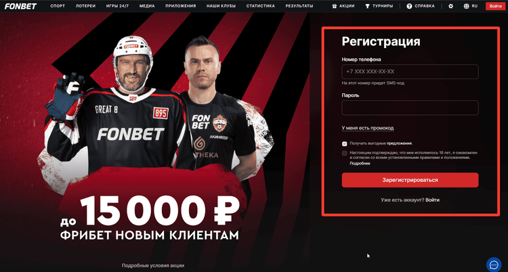Click the FONBET logo in the header
508x272 pixels.
point(20,6)
